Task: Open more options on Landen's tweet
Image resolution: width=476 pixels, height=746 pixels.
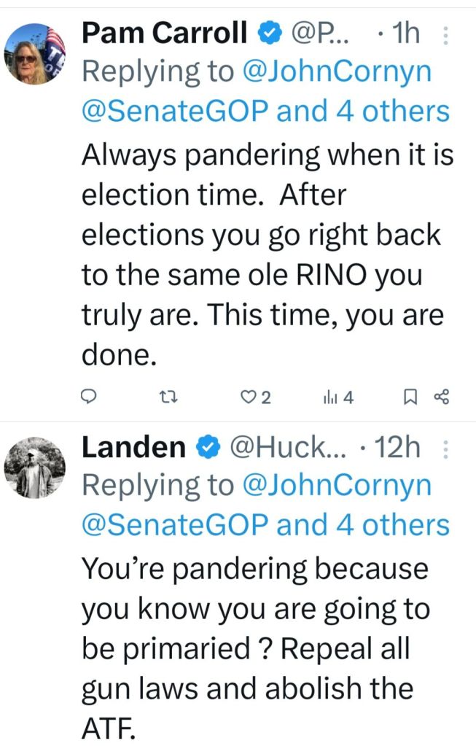Action: point(446,448)
